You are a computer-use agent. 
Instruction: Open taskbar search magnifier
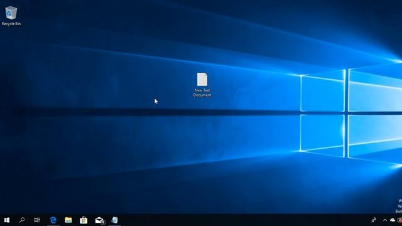coord(22,220)
